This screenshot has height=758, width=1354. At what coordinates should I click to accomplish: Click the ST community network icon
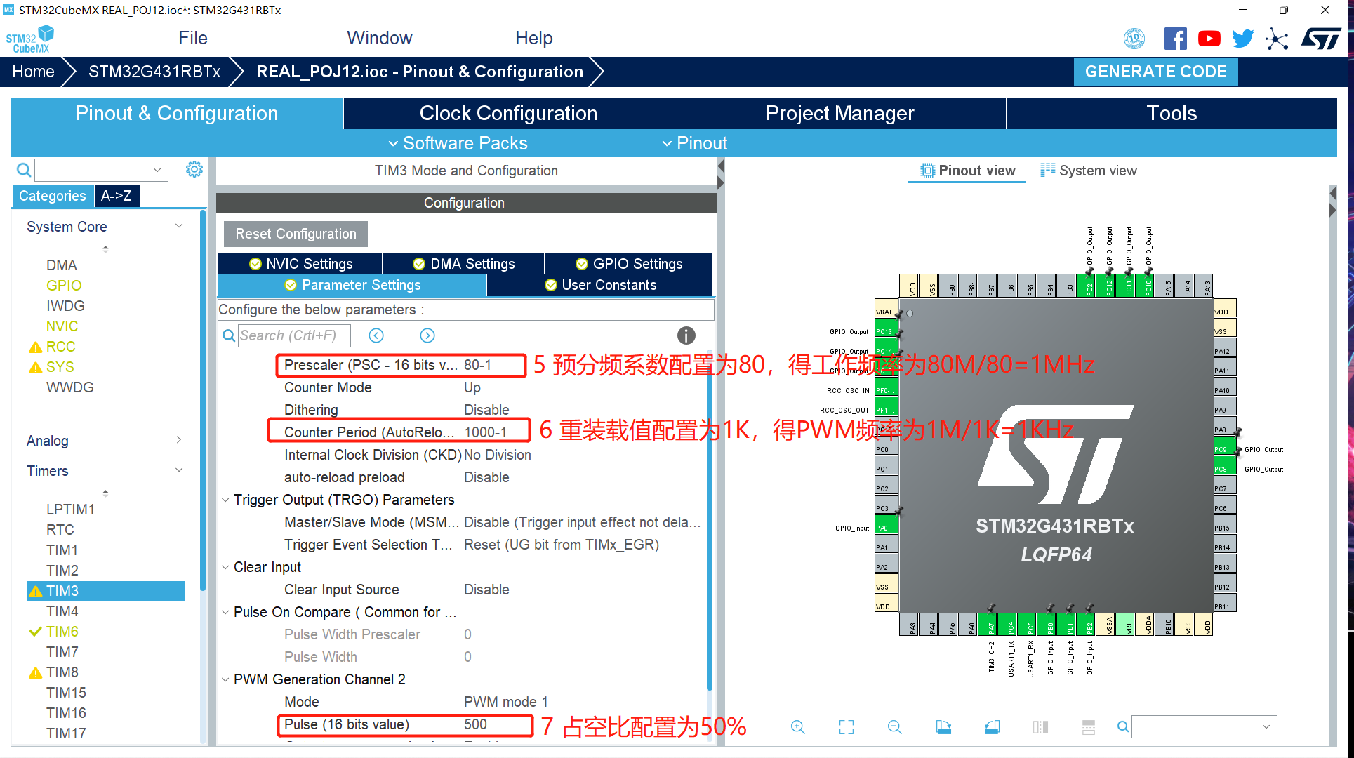[1277, 39]
